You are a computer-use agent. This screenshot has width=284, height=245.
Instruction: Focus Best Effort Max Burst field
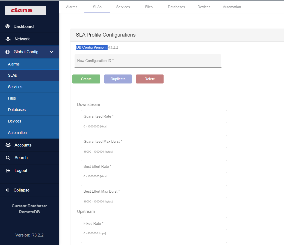(154, 192)
